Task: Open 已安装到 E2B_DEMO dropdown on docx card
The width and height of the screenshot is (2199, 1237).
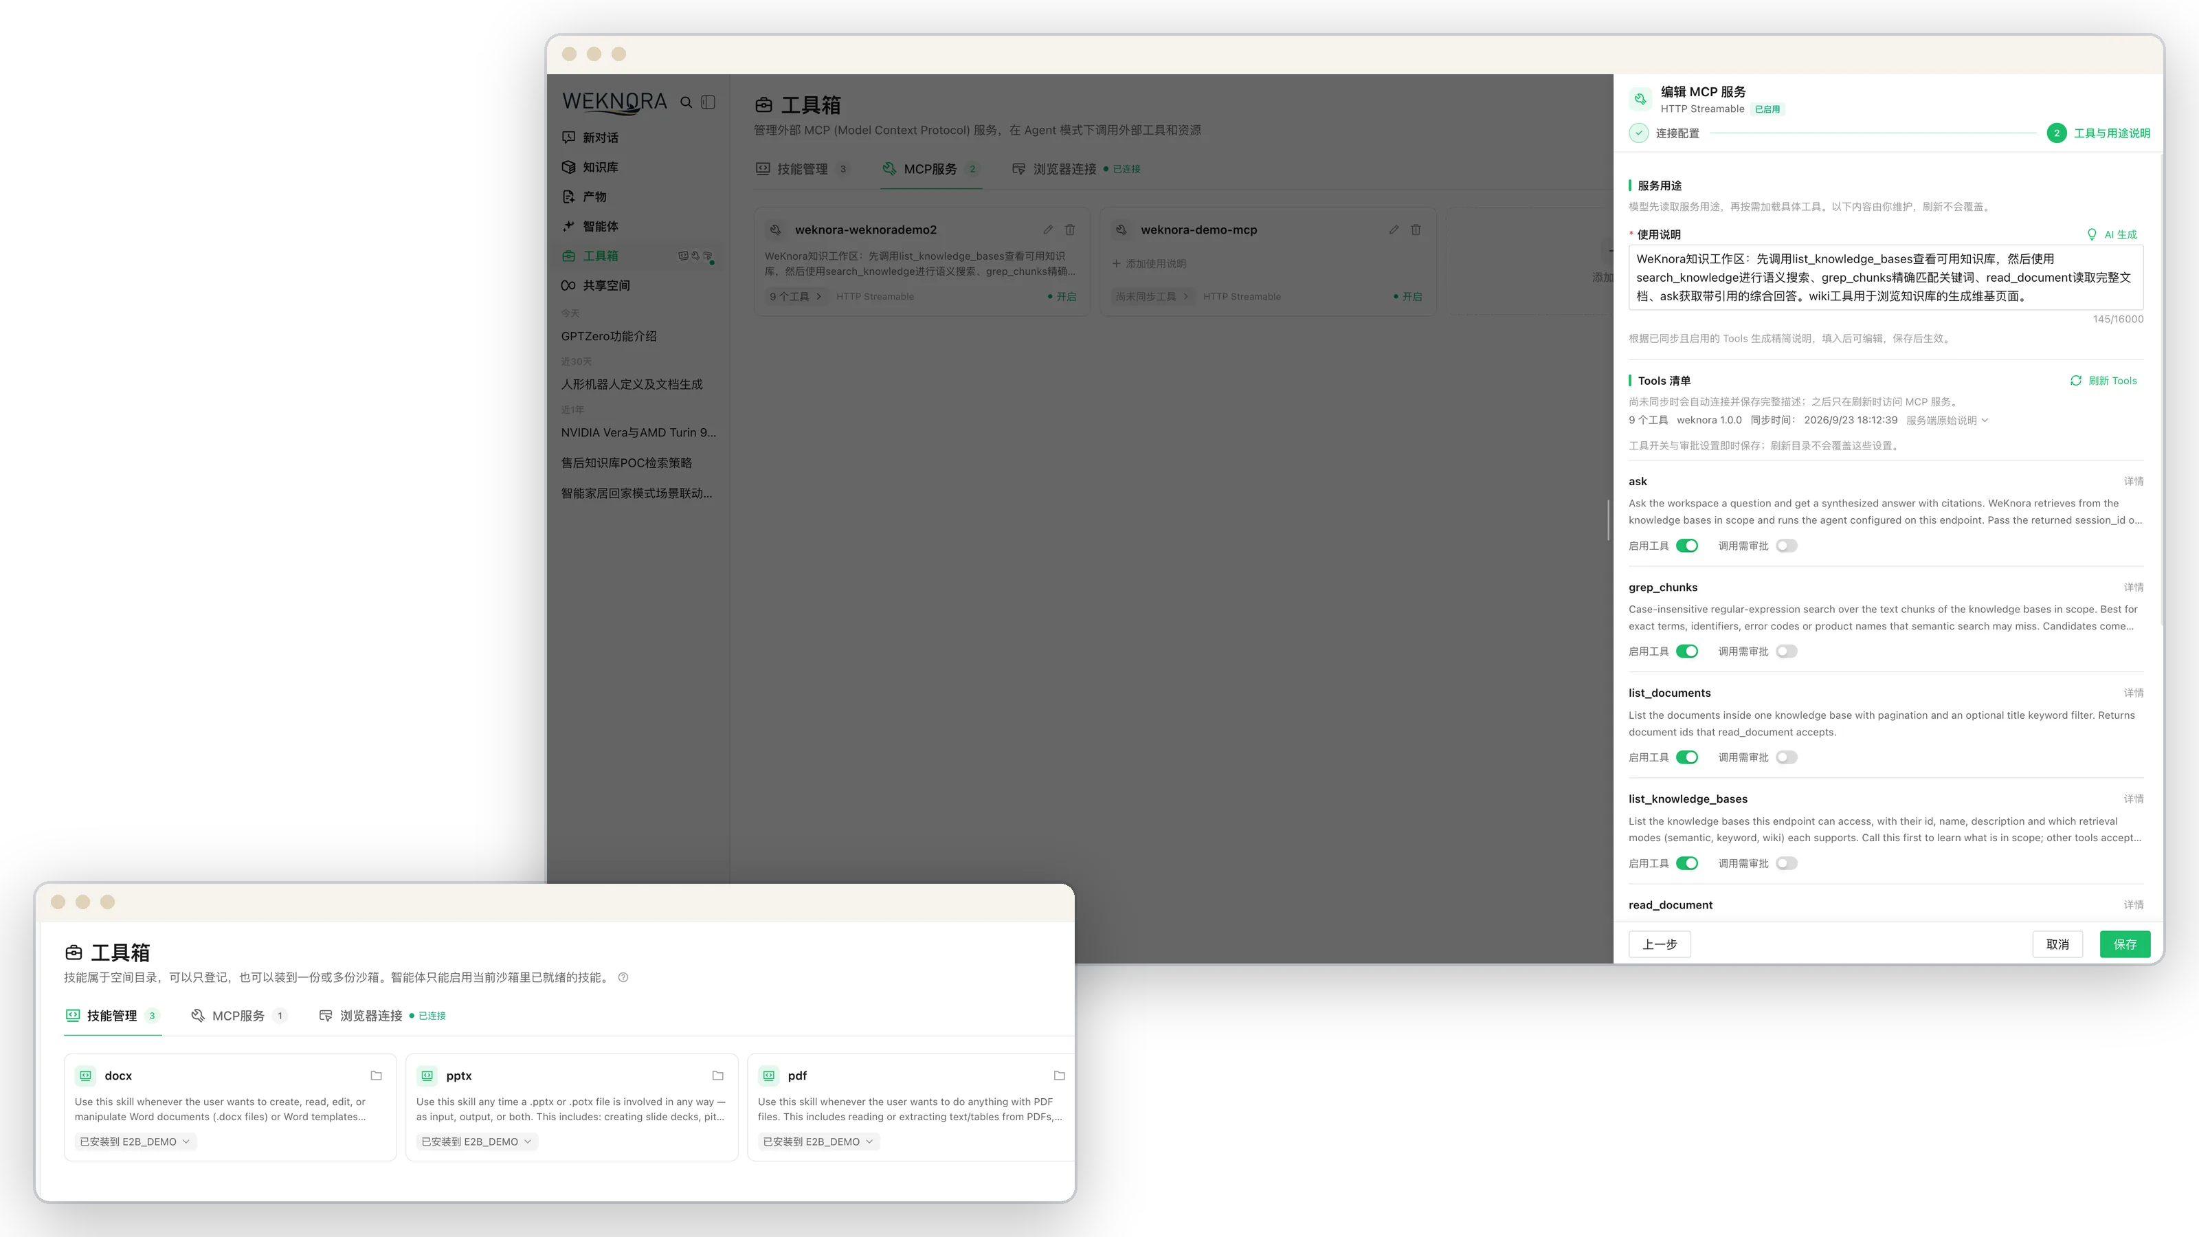Action: (135, 1141)
